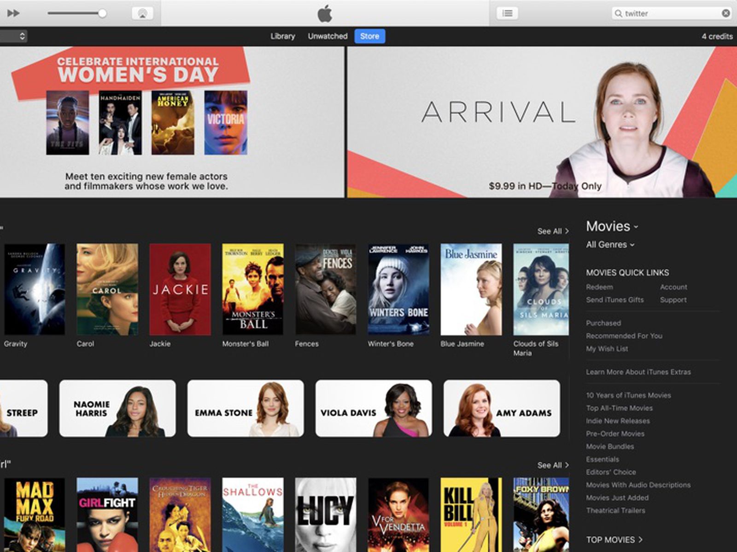Open the Redeem quick link
Viewport: 737px width, 552px height.
(x=599, y=287)
